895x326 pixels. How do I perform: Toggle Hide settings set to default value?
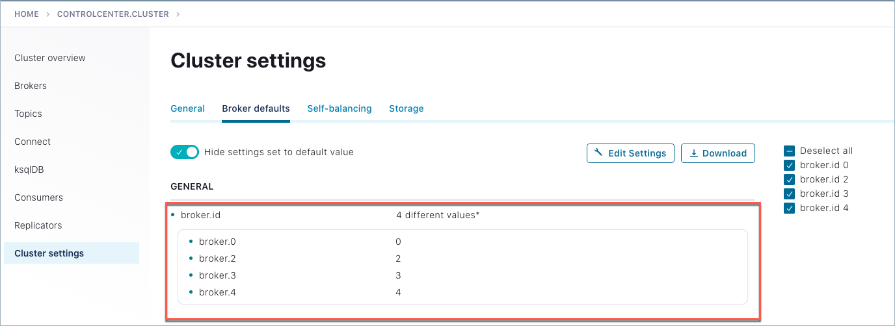(184, 152)
